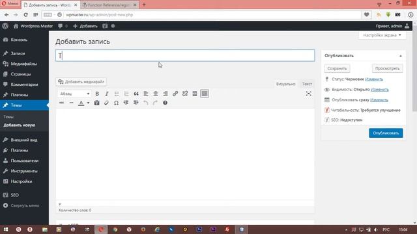Click the Сохранить draft button

coord(337,68)
